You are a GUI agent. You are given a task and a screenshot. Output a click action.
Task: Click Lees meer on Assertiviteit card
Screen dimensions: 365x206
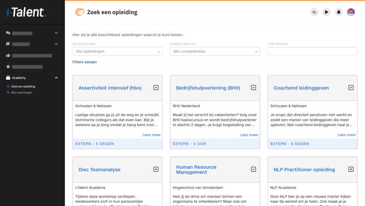pyautogui.click(x=151, y=135)
